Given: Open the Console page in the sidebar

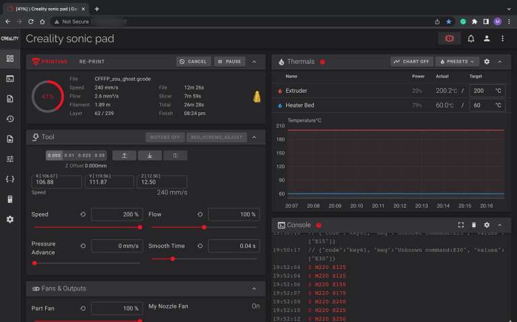Looking at the screenshot, I should pyautogui.click(x=9, y=79).
